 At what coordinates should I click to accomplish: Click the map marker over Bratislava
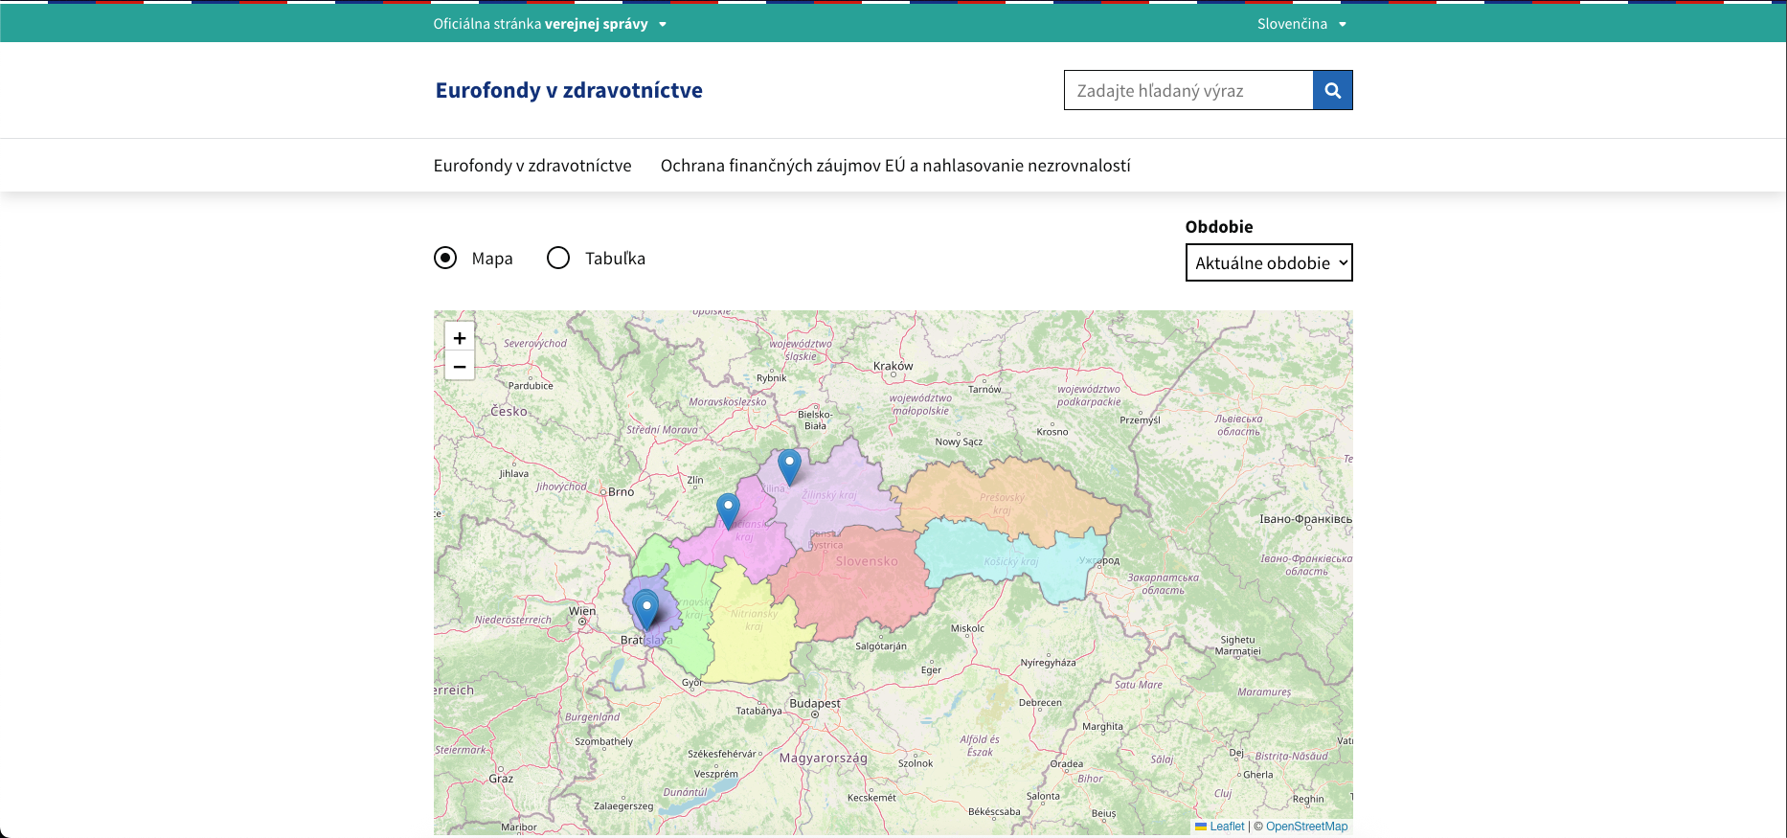[646, 609]
